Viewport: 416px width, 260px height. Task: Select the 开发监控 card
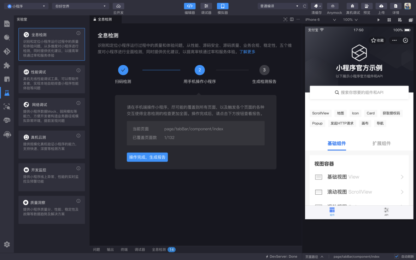[x=52, y=177]
